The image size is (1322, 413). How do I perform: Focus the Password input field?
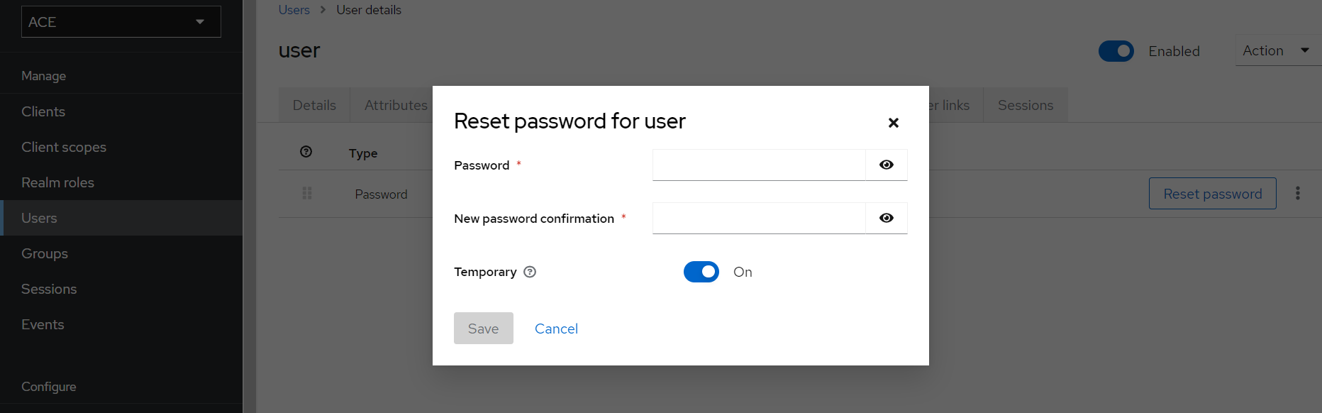759,165
